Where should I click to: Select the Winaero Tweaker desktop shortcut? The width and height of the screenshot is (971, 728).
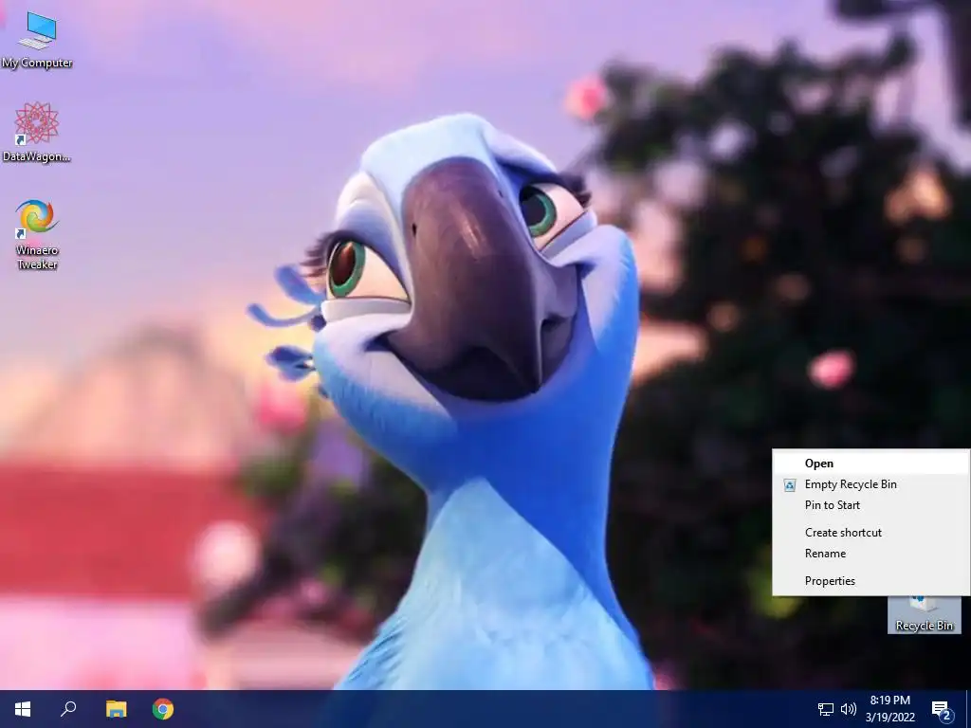37,234
